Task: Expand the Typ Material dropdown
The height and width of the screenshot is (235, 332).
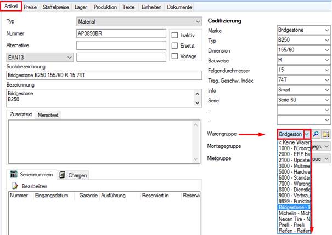Action: click(x=139, y=21)
